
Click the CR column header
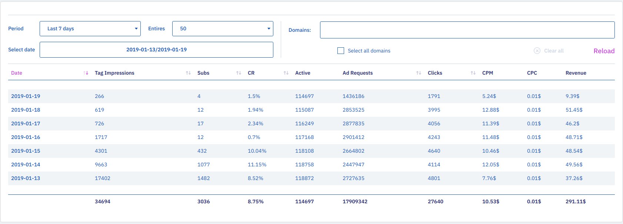[251, 73]
